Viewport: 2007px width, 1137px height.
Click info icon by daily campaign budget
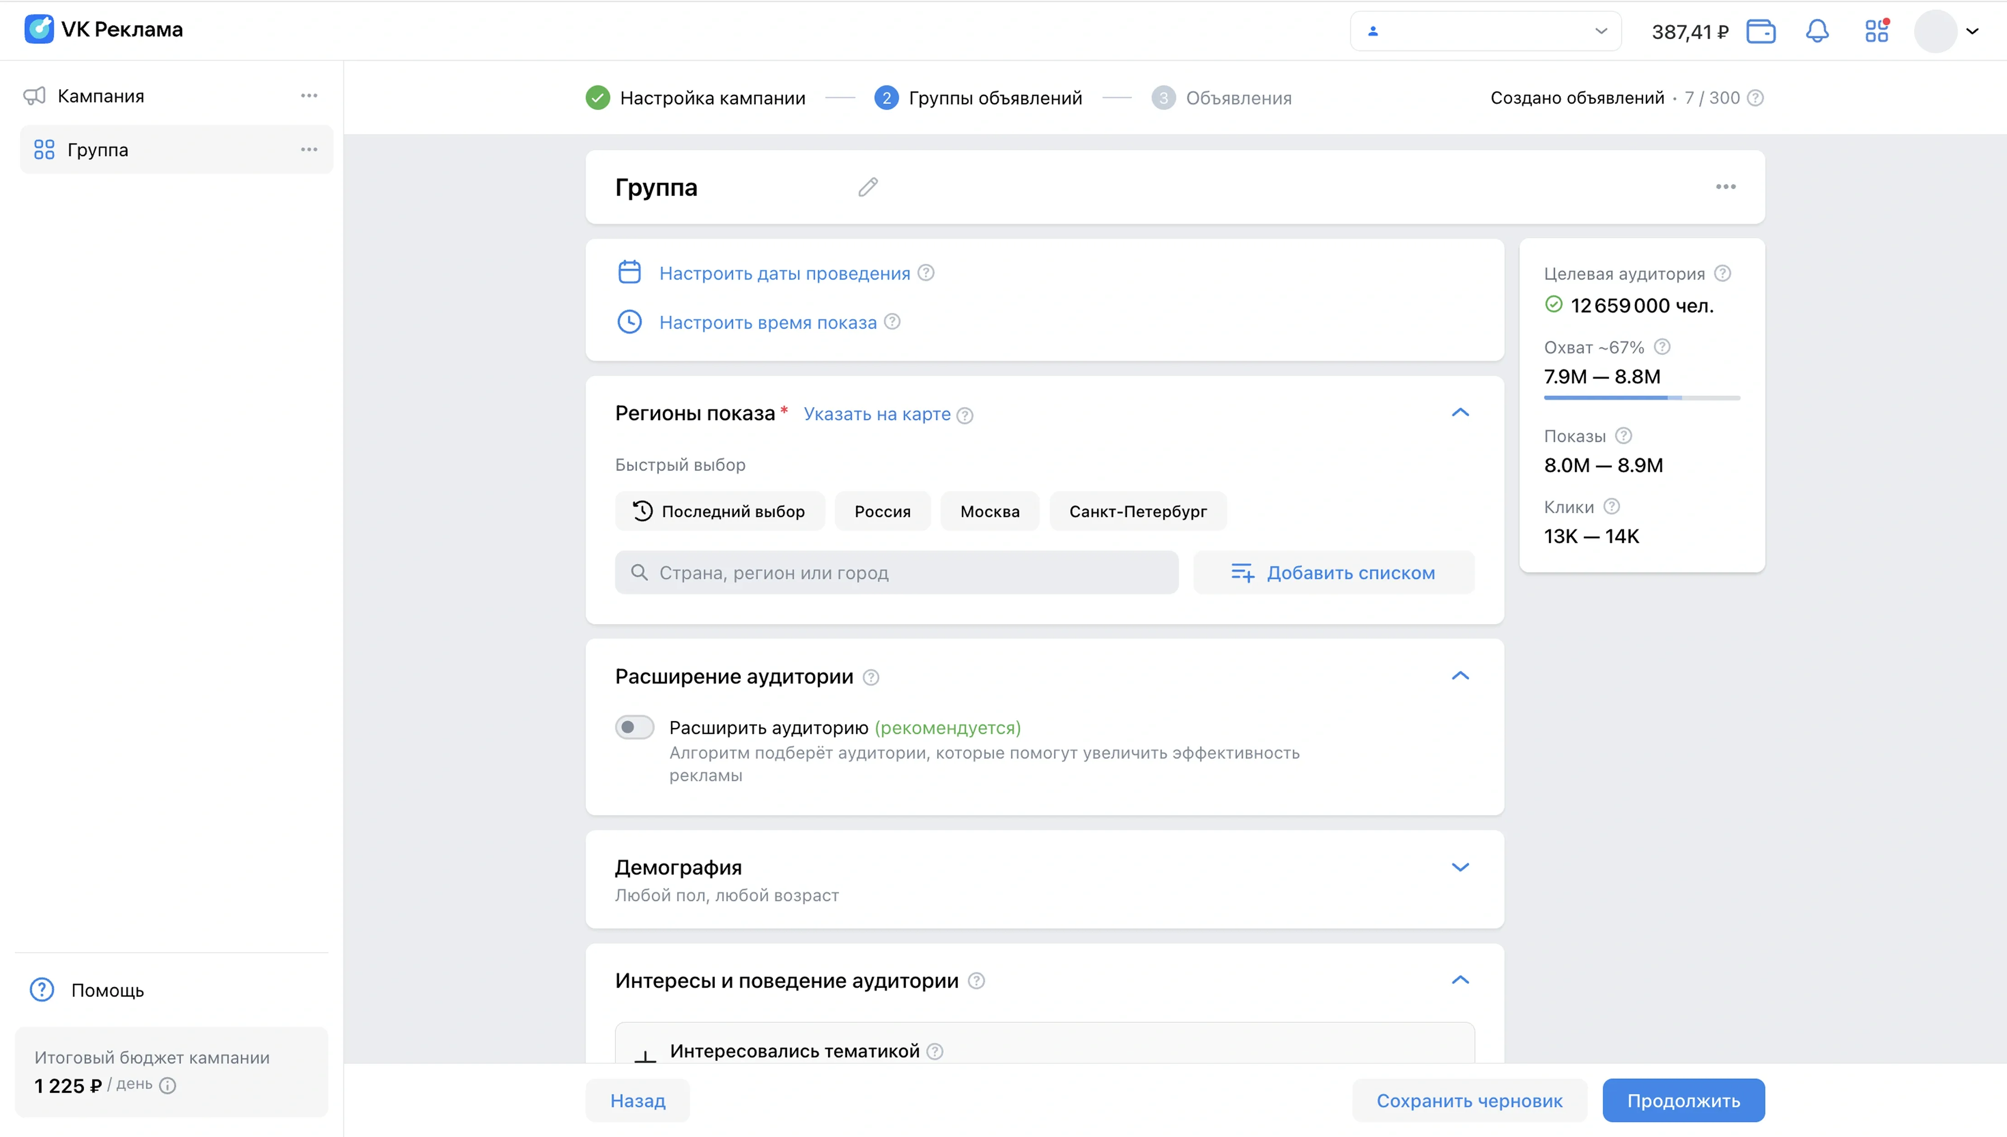(168, 1086)
